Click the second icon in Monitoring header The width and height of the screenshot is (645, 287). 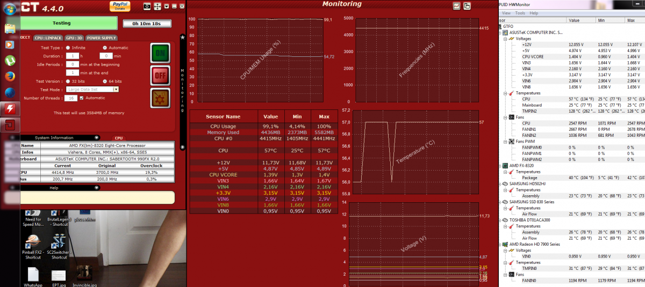pyautogui.click(x=467, y=6)
